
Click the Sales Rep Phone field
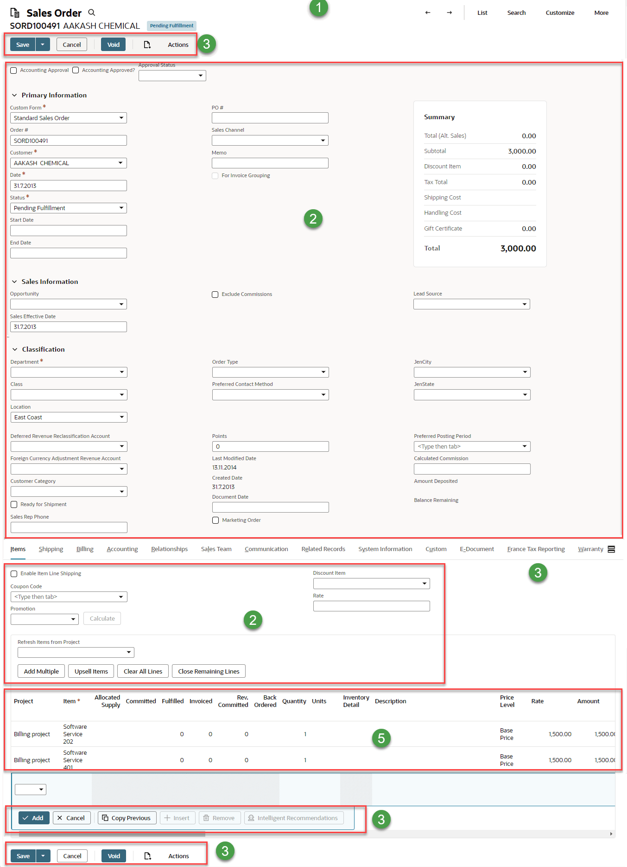[69, 527]
